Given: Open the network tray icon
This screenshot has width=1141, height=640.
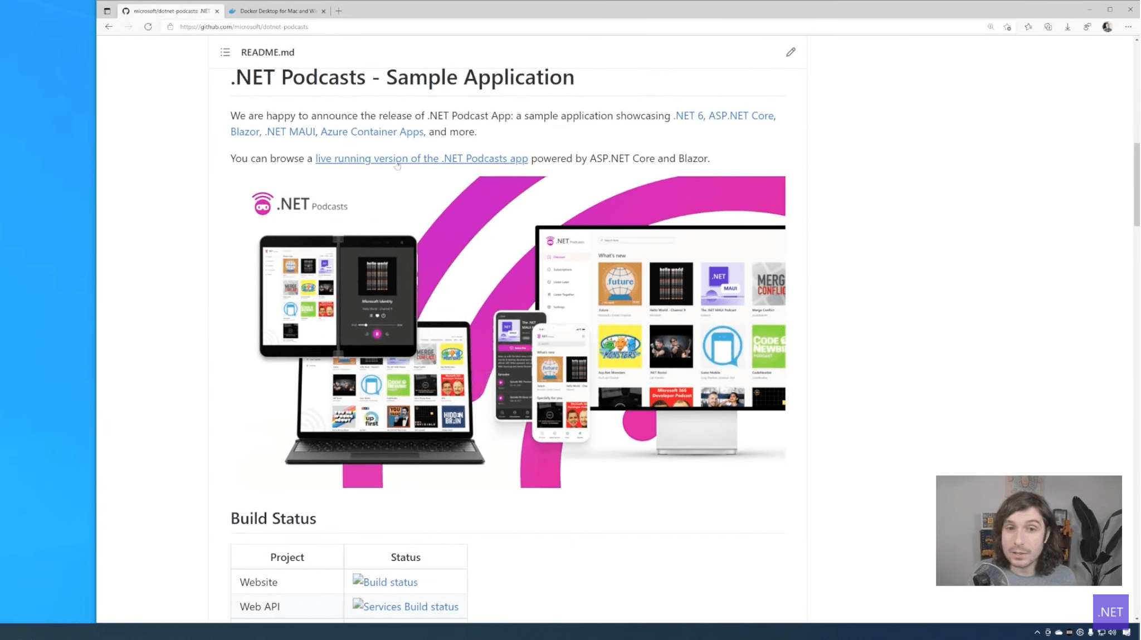Looking at the screenshot, I should pyautogui.click(x=1101, y=632).
